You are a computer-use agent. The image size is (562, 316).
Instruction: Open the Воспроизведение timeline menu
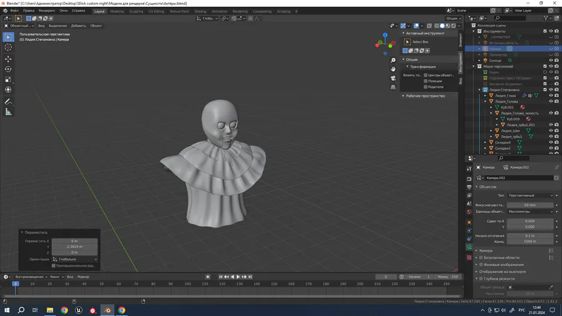(x=31, y=277)
